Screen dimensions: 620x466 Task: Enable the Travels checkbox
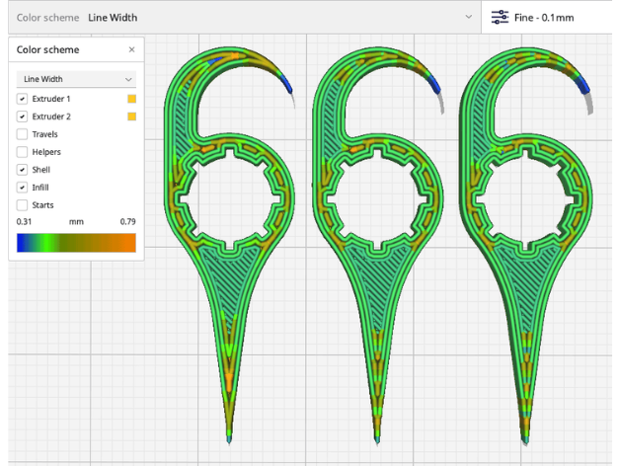[22, 134]
